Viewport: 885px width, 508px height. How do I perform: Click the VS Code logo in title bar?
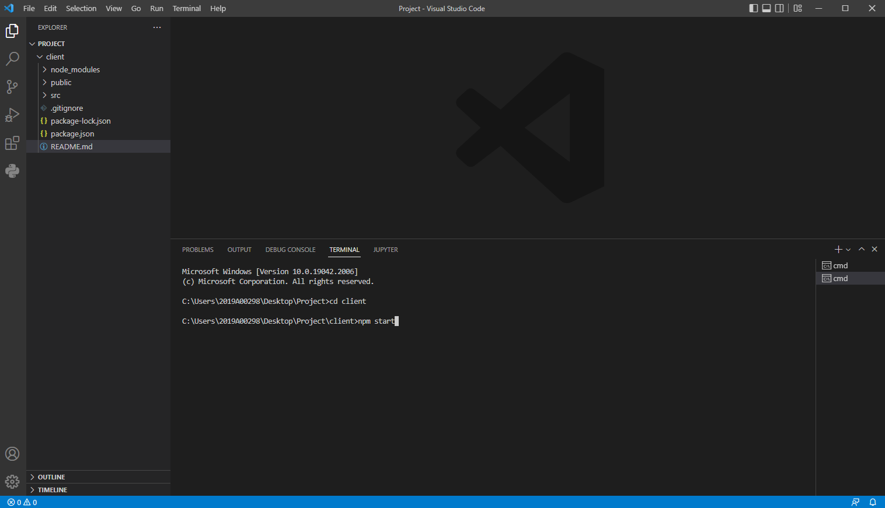tap(9, 8)
